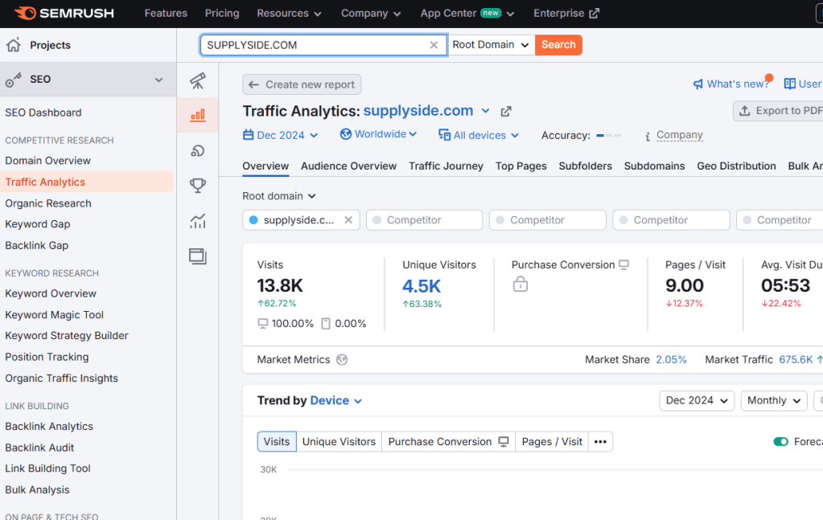Image resolution: width=823 pixels, height=520 pixels.
Task: Click the Create new report button
Action: coord(302,84)
